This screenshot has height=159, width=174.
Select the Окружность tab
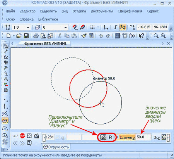[56, 147]
